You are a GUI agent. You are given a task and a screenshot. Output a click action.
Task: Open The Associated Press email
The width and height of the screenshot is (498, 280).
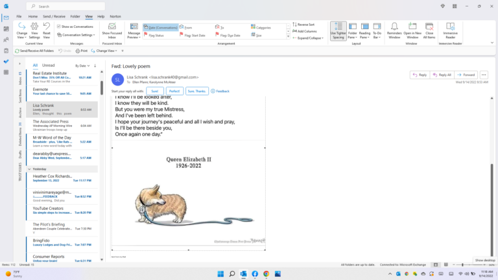pyautogui.click(x=62, y=125)
